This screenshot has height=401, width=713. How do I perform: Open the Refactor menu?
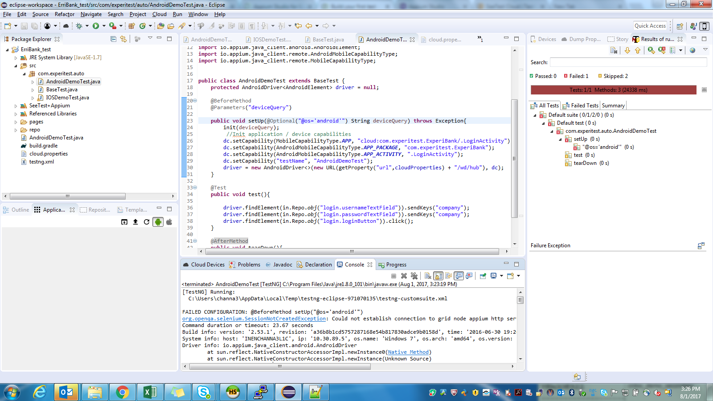coord(64,14)
